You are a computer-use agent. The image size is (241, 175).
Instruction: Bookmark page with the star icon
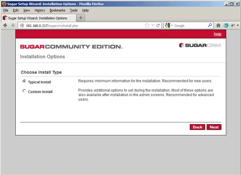(147, 25)
